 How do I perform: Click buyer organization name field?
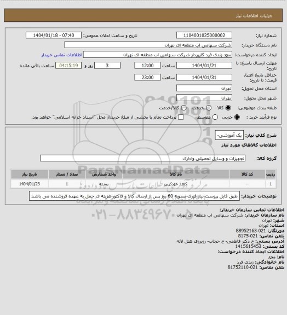(x=148, y=45)
